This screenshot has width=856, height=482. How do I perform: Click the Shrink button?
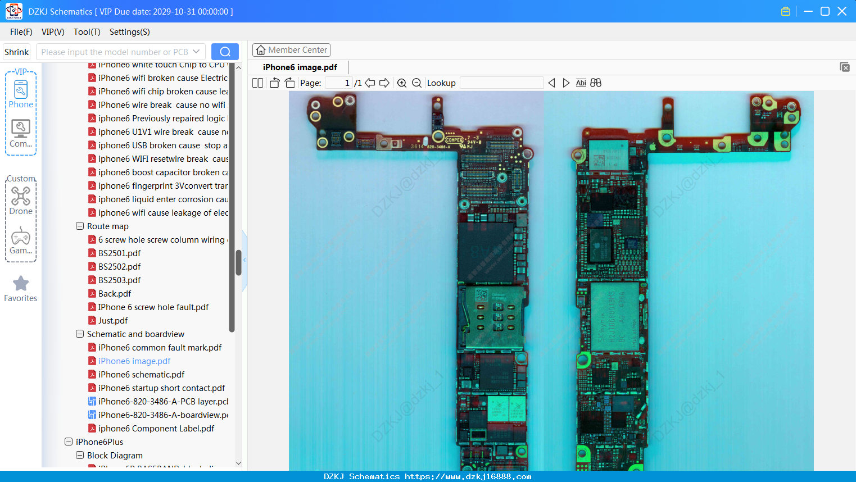pyautogui.click(x=16, y=52)
